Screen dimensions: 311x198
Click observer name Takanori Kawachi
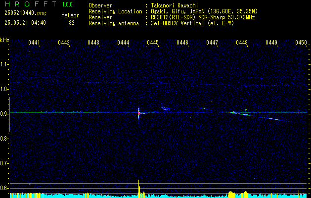(175, 5)
